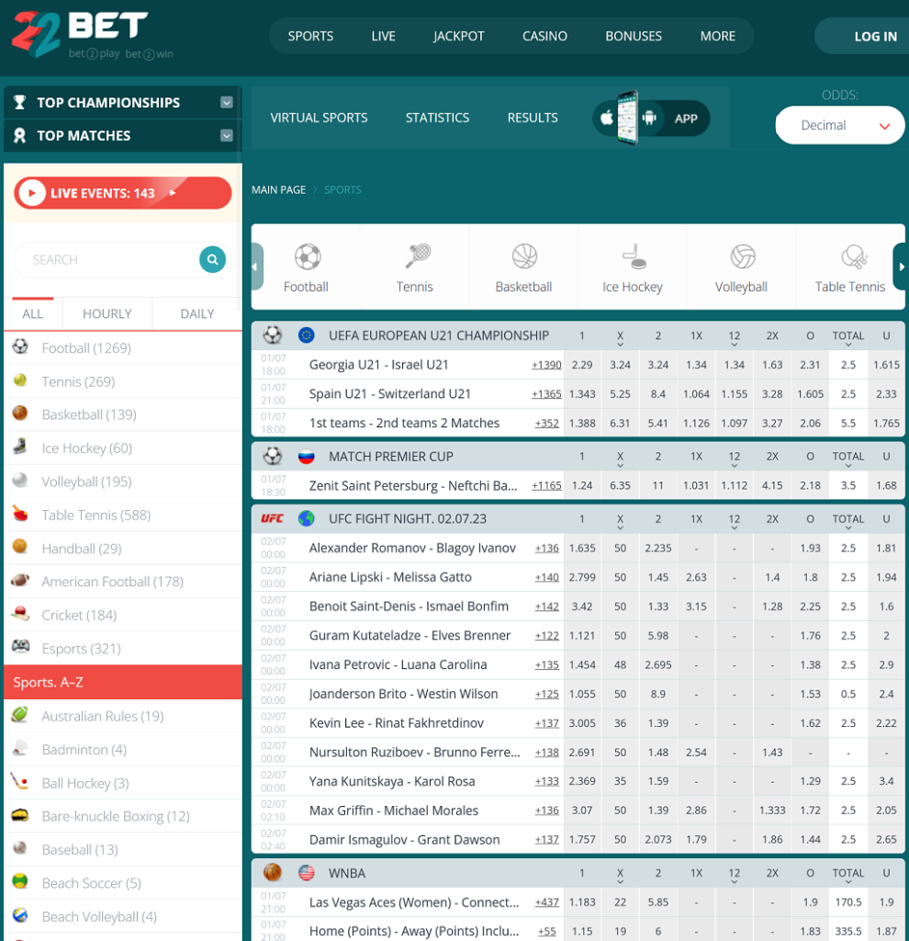Open Tennis racket icon in sports carousel

tap(417, 257)
